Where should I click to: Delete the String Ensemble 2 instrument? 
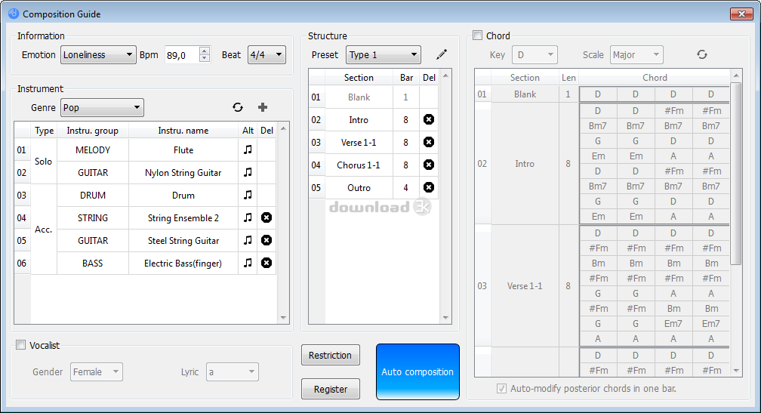click(267, 218)
